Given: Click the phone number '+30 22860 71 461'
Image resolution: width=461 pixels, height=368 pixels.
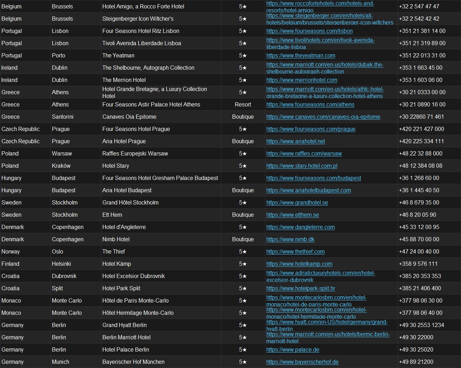Looking at the screenshot, I should pos(421,117).
